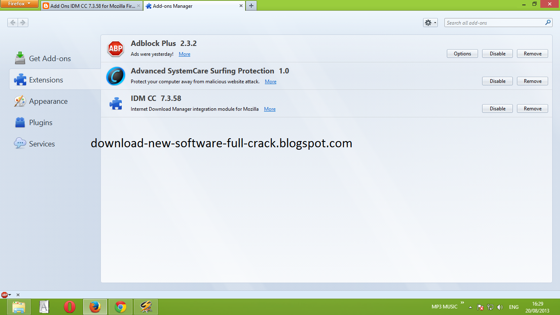Click the add-on search magnifier icon
Image resolution: width=560 pixels, height=315 pixels.
548,23
